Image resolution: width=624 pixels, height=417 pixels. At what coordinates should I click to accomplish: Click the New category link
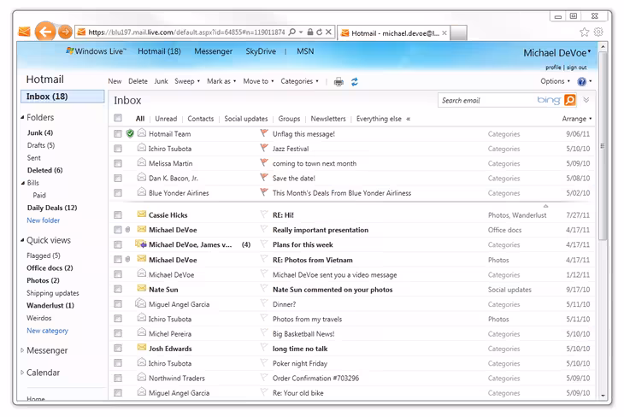47,330
